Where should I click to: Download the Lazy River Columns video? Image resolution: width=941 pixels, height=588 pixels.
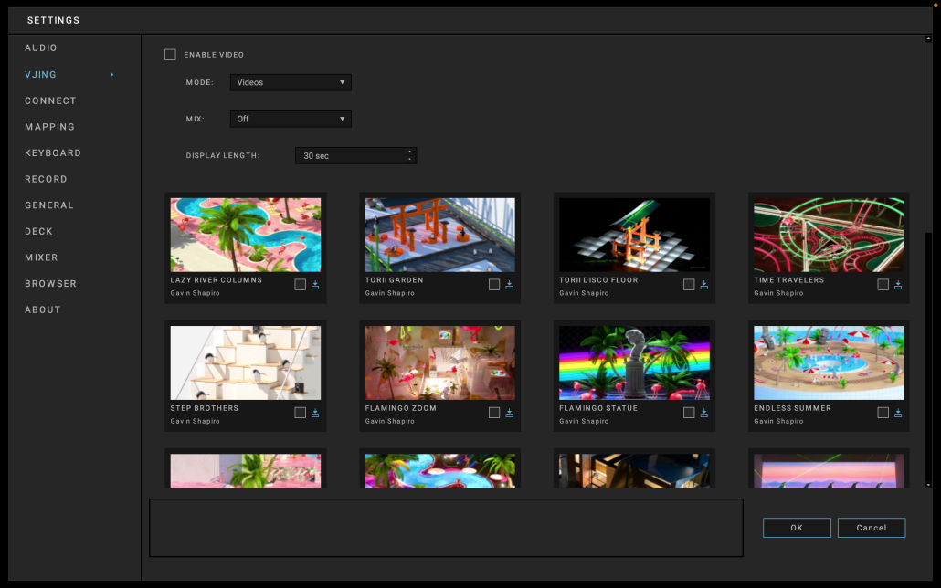pos(315,285)
